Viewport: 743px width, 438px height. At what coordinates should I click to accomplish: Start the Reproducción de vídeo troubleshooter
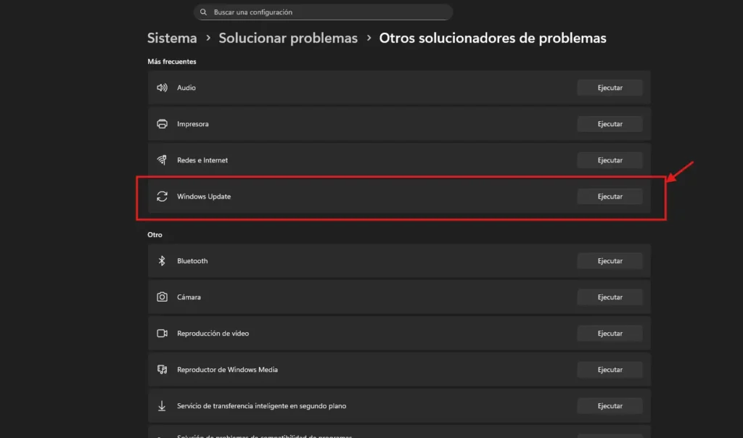pyautogui.click(x=609, y=333)
